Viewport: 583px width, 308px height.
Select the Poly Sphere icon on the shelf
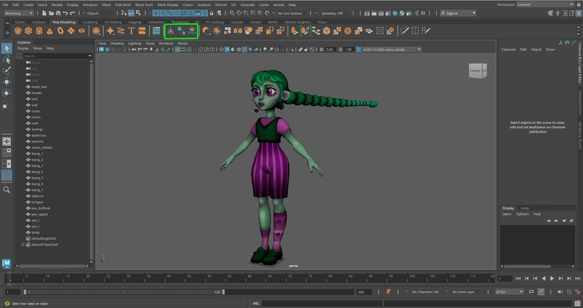coord(19,30)
